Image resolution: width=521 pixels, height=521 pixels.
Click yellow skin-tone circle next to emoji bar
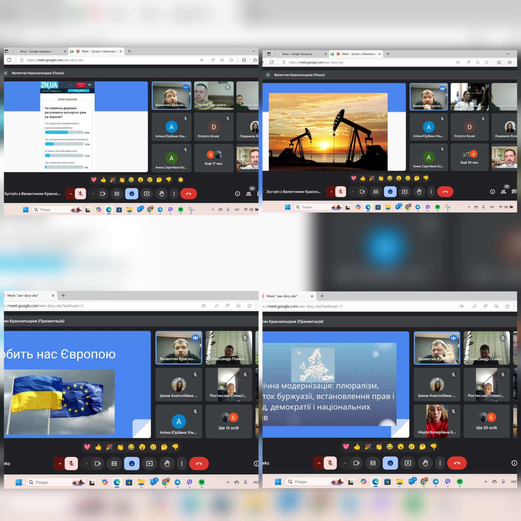(x=180, y=180)
